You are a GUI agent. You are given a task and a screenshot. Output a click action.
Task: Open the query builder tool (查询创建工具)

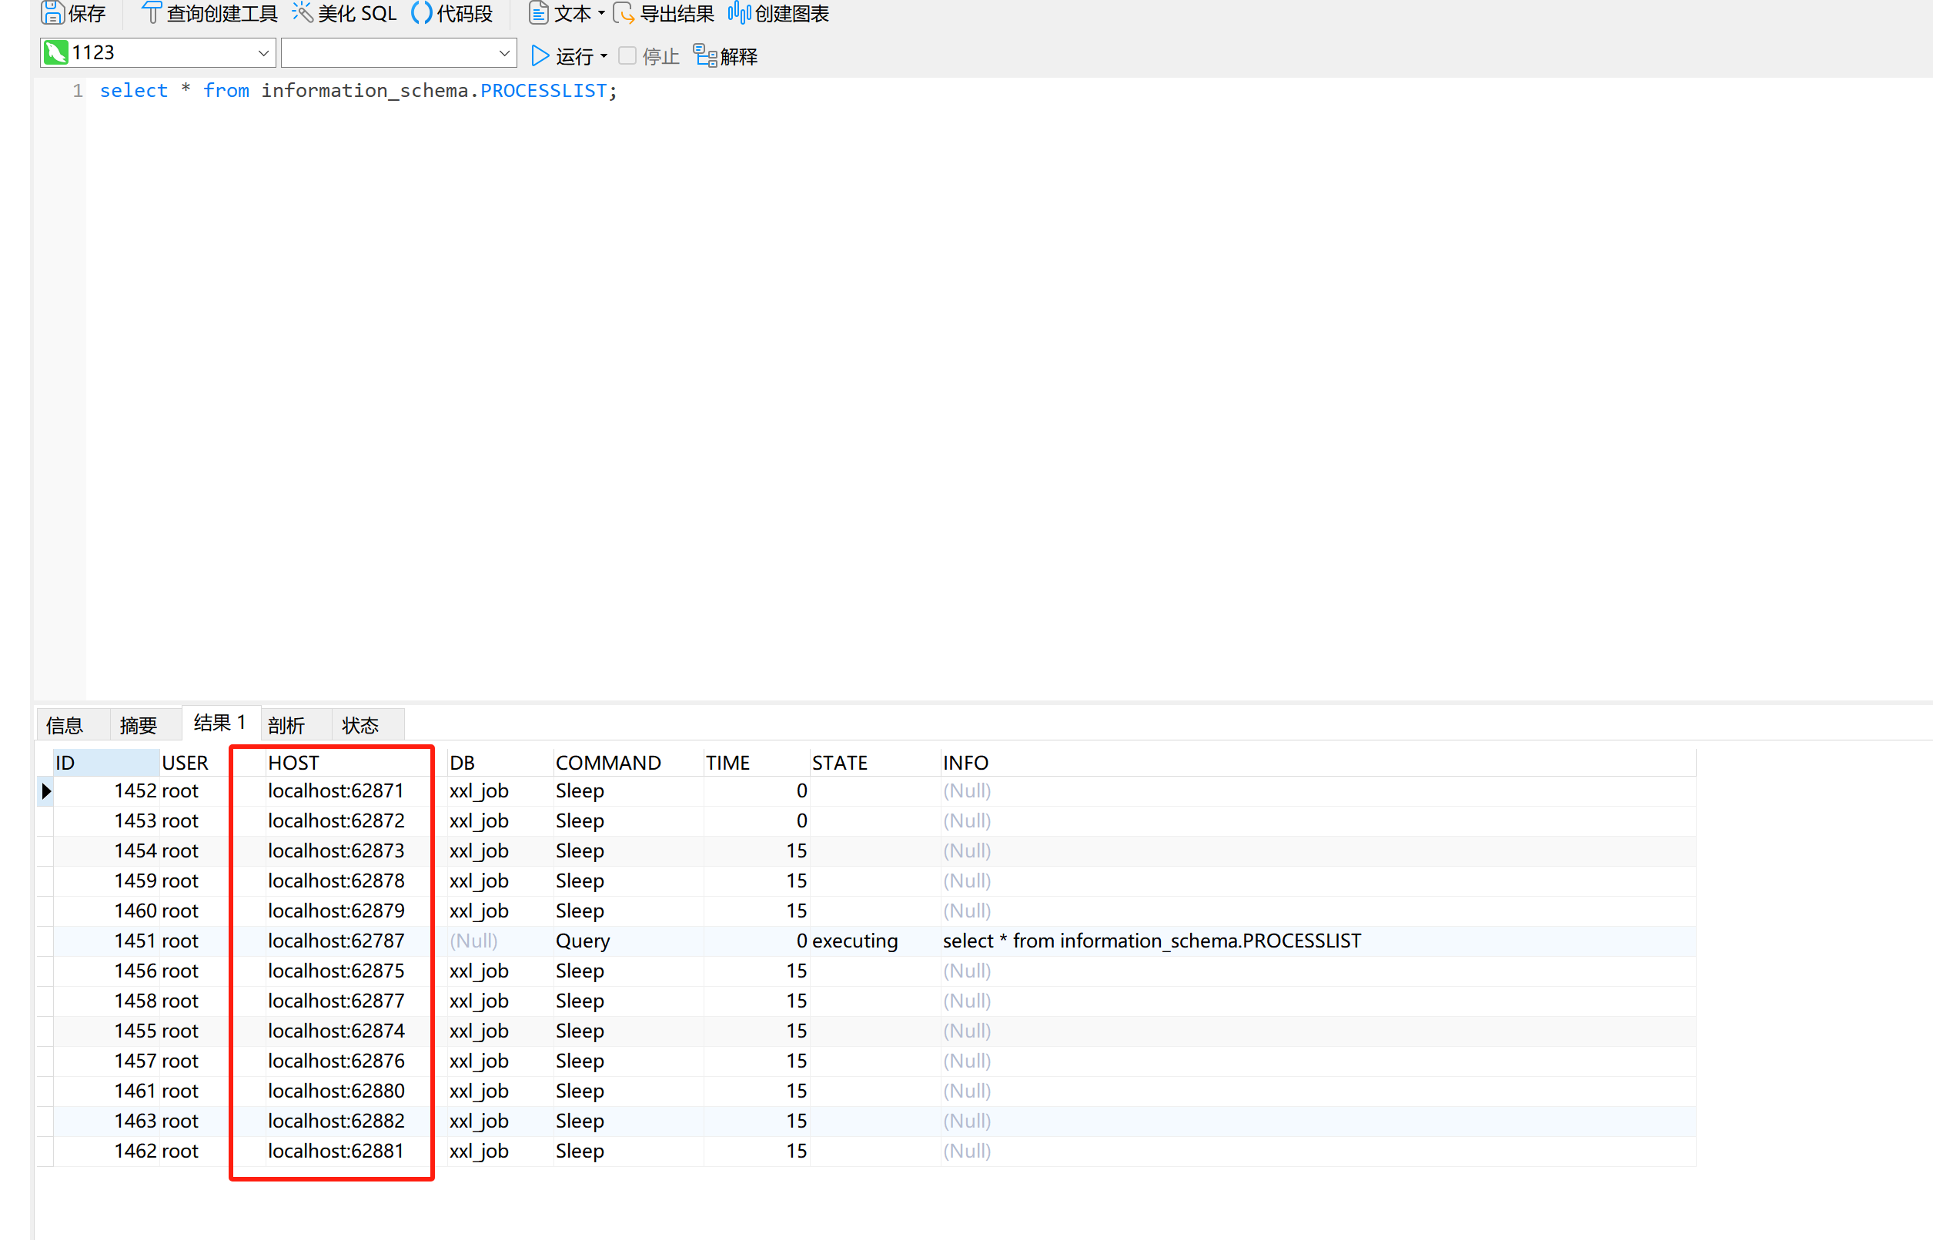[x=151, y=13]
